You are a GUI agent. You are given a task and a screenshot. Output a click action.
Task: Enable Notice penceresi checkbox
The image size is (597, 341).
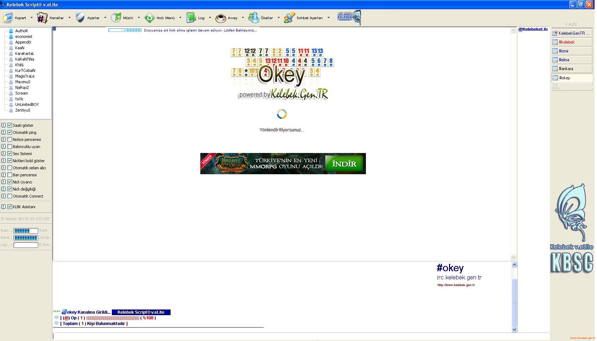pos(10,139)
